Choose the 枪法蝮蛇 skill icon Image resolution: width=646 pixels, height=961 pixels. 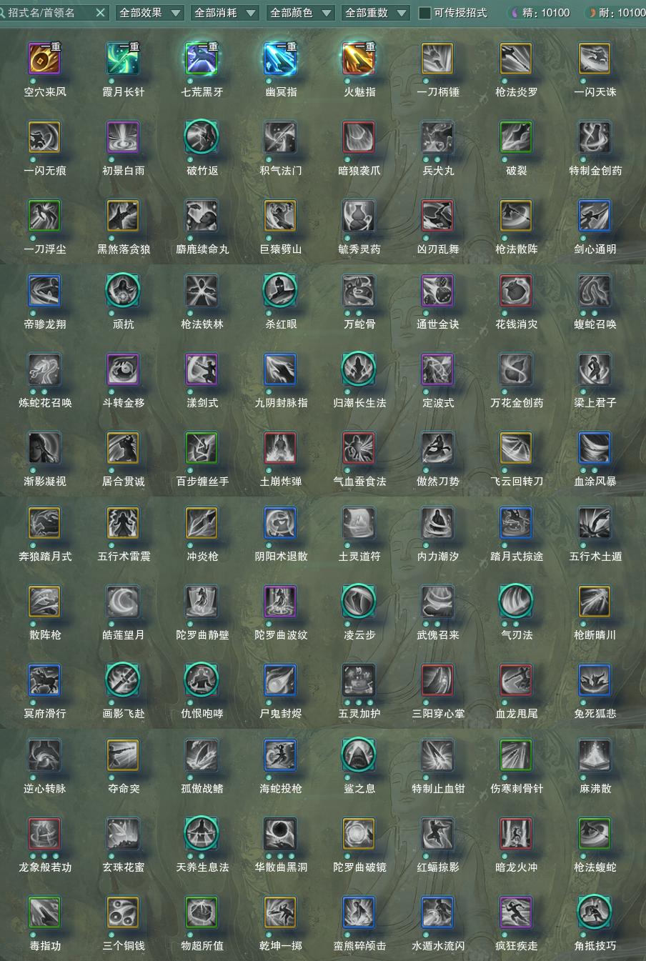tap(595, 833)
